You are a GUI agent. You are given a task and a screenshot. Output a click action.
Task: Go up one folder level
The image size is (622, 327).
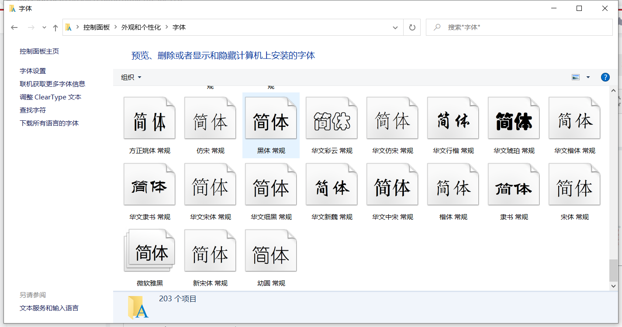[x=55, y=27]
